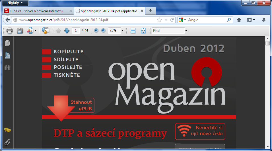This screenshot has width=272, height=151.
Task: Reload the page
Action: pos(172,20)
